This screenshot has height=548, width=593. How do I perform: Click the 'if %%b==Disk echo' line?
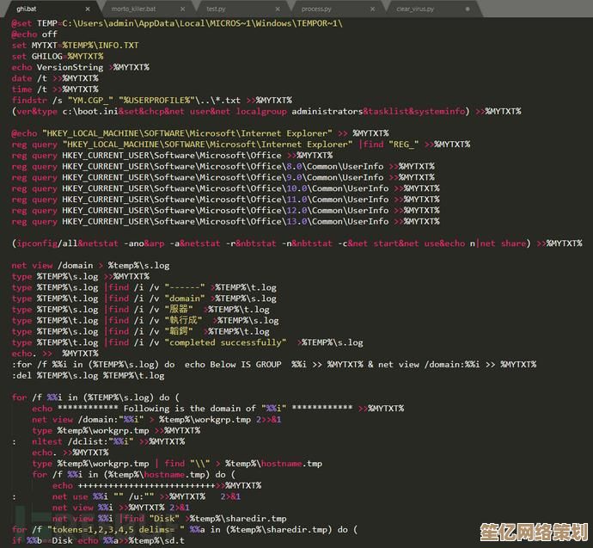[x=98, y=540]
